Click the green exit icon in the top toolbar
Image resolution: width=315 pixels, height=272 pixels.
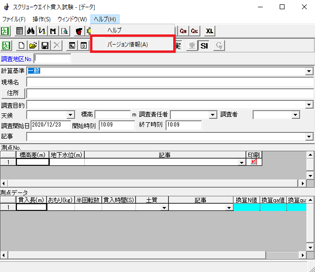5,31
